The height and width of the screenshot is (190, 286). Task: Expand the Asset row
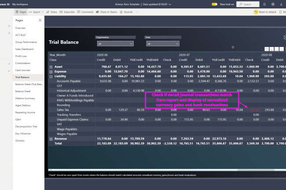pyautogui.click(x=51, y=67)
